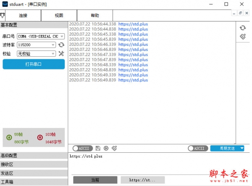Viewport: 252px width, 186px height.
Task: Click the 1648字节 sent bytes counter
Action: pos(53,142)
